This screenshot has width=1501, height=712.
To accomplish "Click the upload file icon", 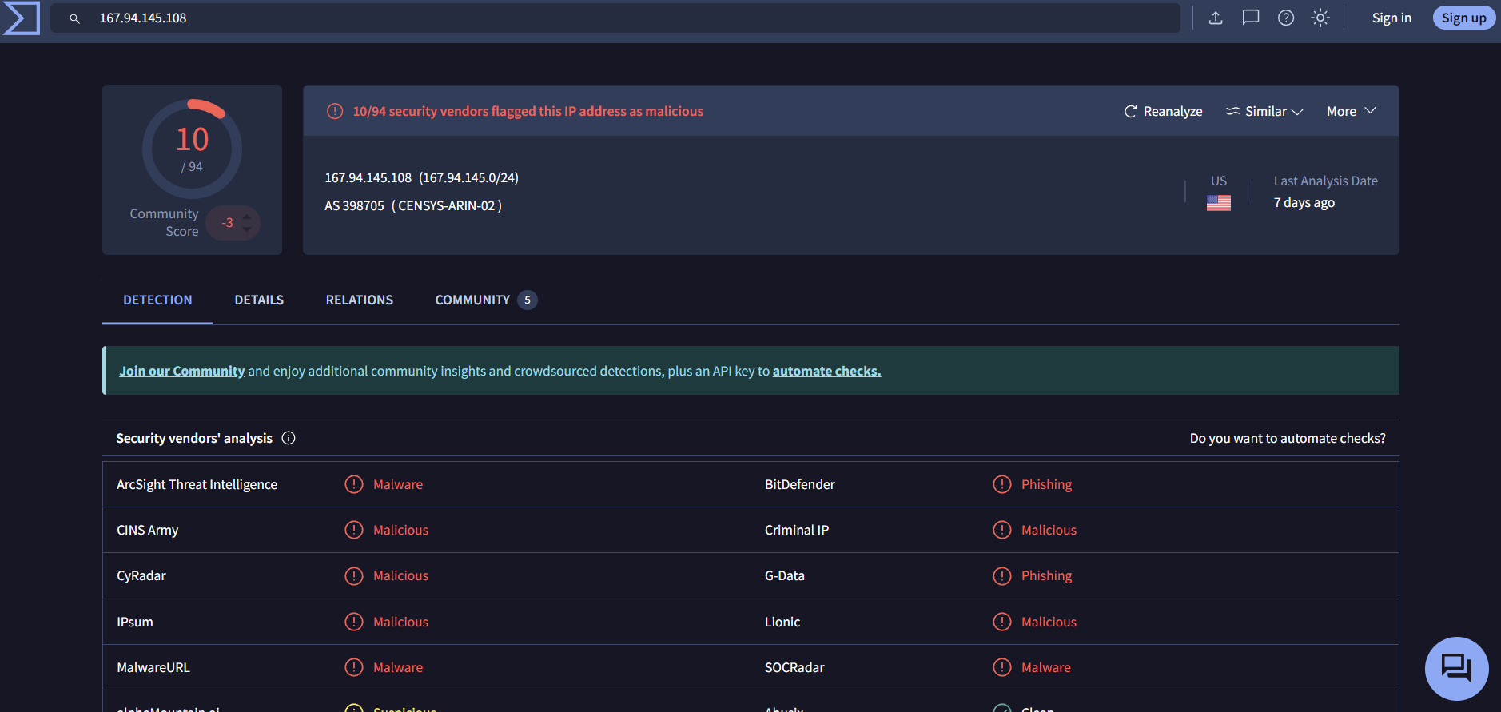I will point(1216,18).
